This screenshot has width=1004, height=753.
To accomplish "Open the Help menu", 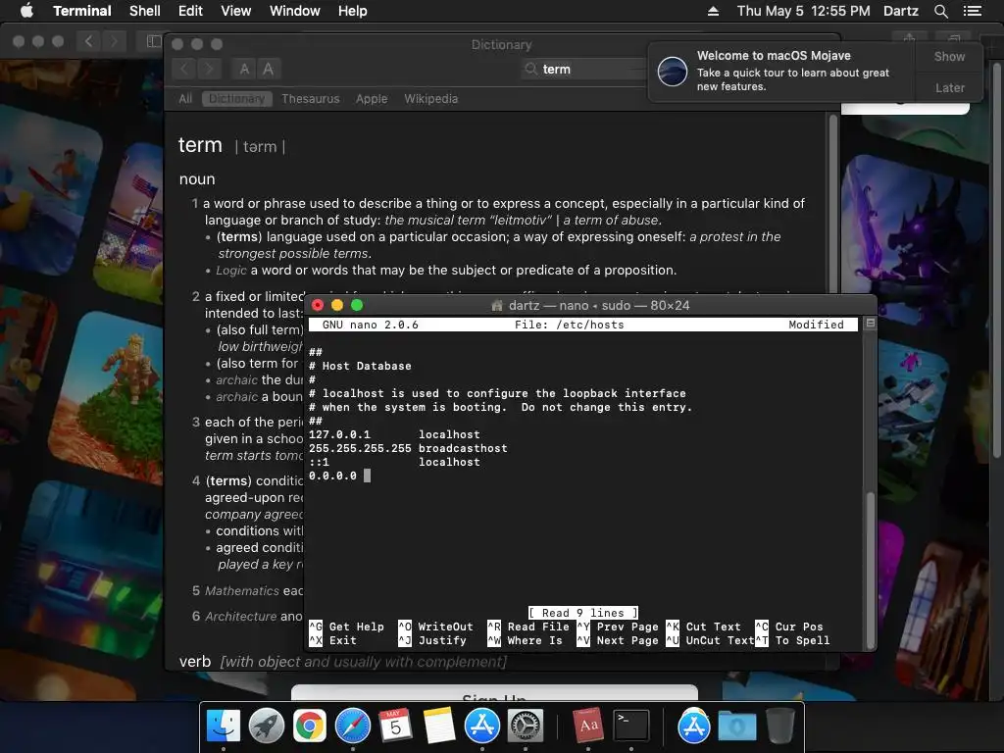I will tap(352, 11).
